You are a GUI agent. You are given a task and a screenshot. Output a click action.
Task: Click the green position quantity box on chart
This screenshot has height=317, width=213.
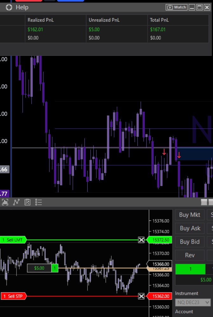coord(55,268)
